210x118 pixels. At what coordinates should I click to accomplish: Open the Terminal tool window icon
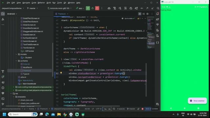3,99
